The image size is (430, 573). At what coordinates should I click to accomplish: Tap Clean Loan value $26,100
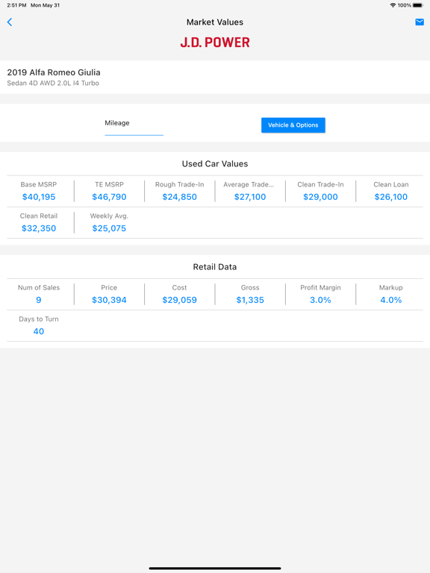click(391, 197)
